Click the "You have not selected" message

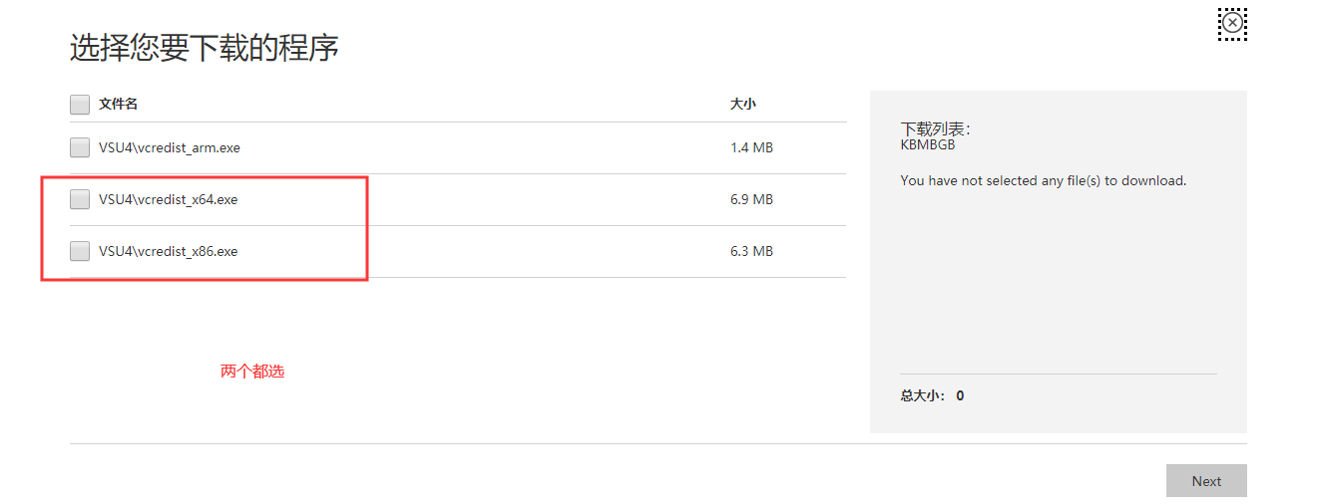tap(1043, 181)
